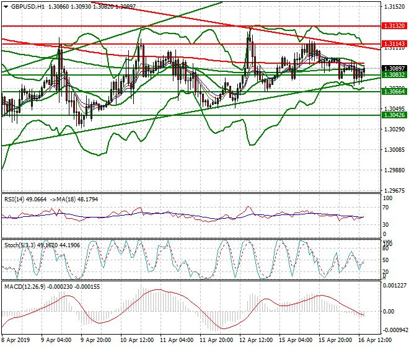Click the 0.001227 MACD scale value
409x347 pixels.
(x=395, y=286)
